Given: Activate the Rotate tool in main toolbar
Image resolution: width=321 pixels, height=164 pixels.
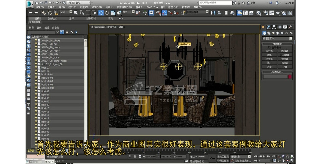Looking at the screenshot, I should click(107, 13).
